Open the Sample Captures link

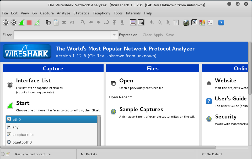(141, 110)
